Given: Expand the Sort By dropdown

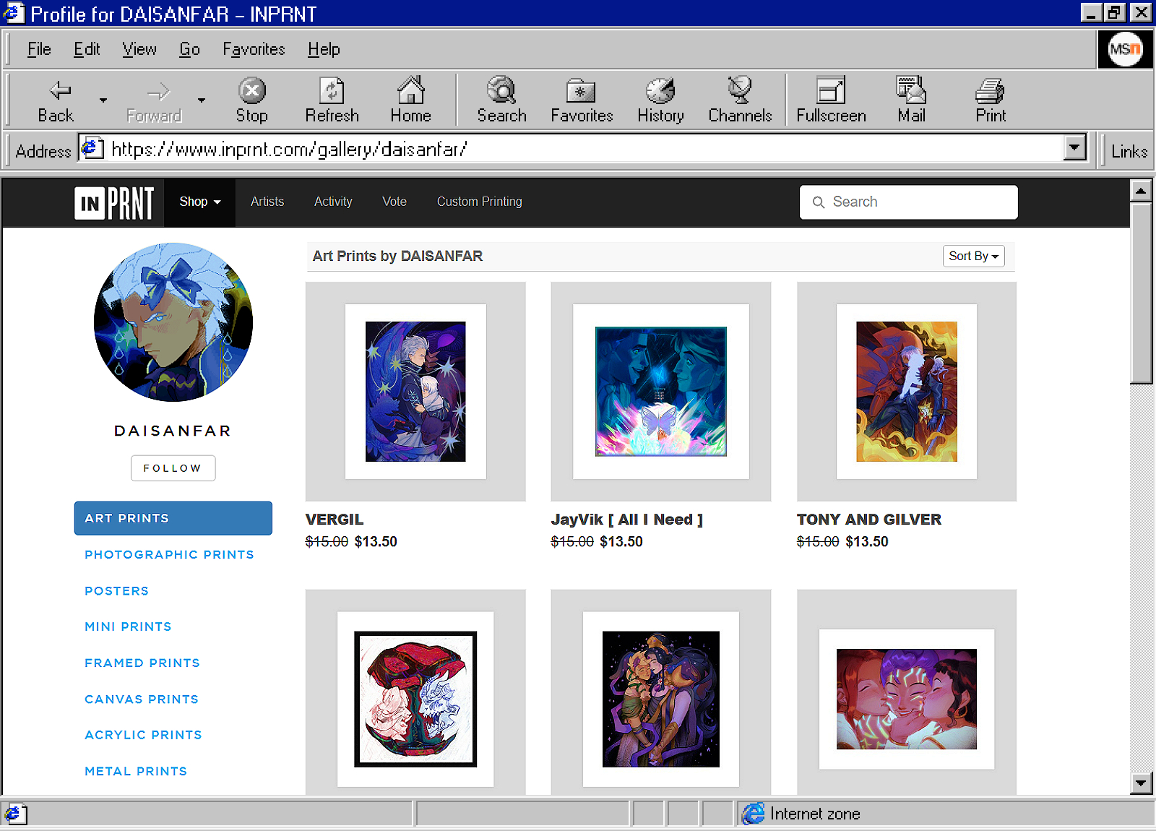Looking at the screenshot, I should pyautogui.click(x=973, y=256).
